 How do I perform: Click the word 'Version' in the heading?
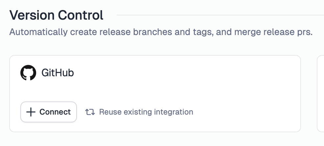32,15
